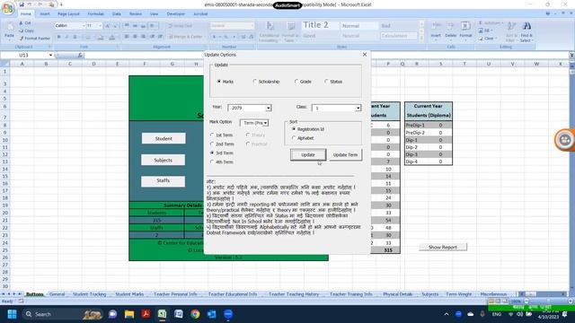This screenshot has height=323, width=575.
Task: Click the formula bar input area
Action: point(326,55)
